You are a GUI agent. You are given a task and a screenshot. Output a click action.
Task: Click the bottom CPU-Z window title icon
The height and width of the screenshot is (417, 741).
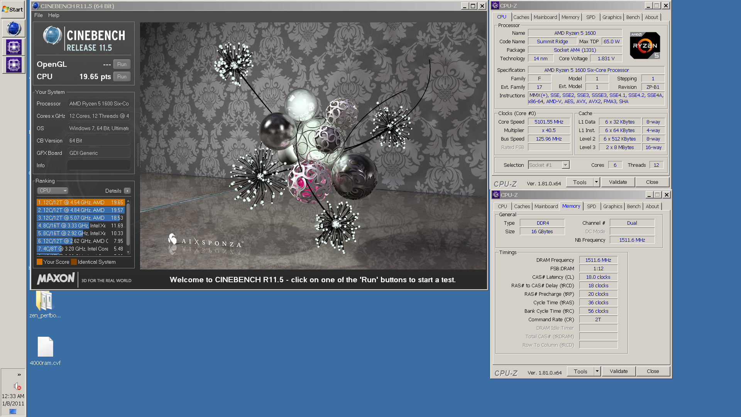[496, 195]
